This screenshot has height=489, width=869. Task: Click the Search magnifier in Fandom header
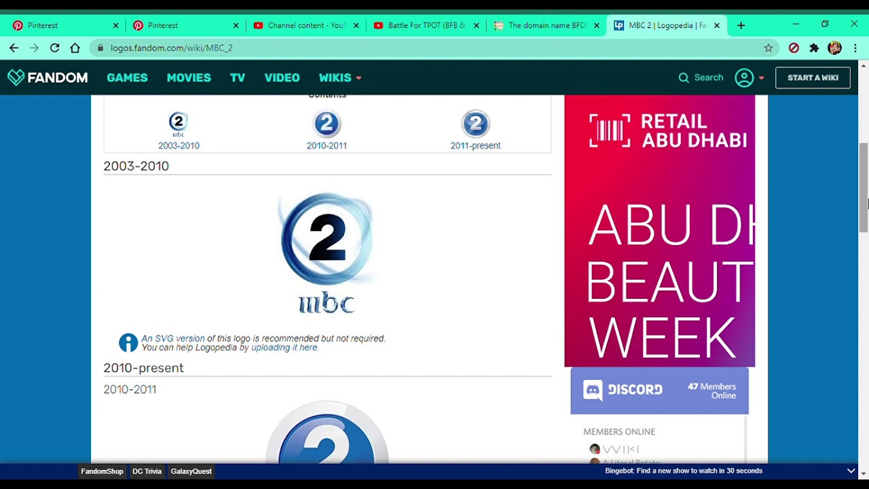tap(684, 77)
